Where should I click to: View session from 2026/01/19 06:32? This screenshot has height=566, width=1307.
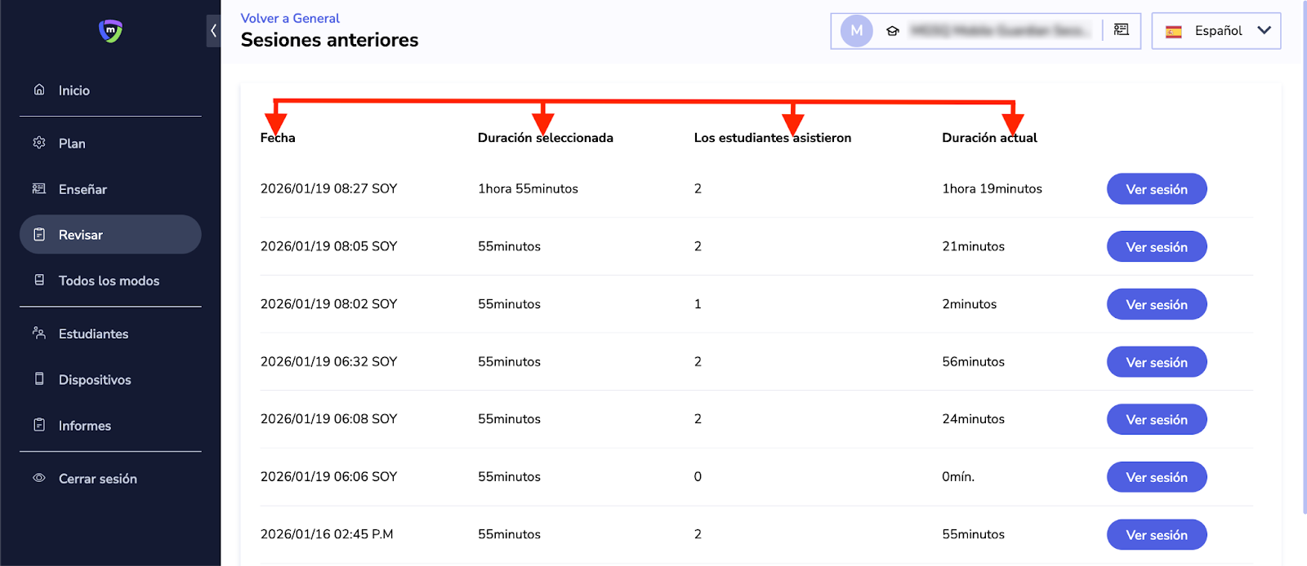1156,362
